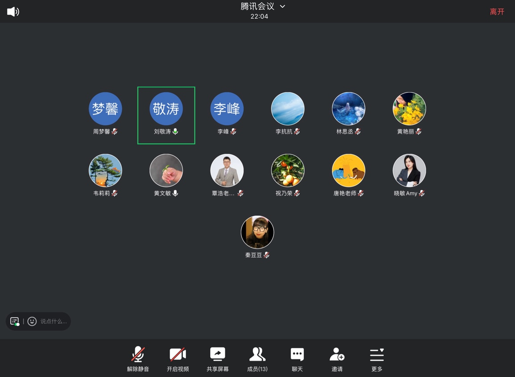Image resolution: width=515 pixels, height=377 pixels.
Task: Click 周梦馨's avatar
Action: pyautogui.click(x=105, y=109)
